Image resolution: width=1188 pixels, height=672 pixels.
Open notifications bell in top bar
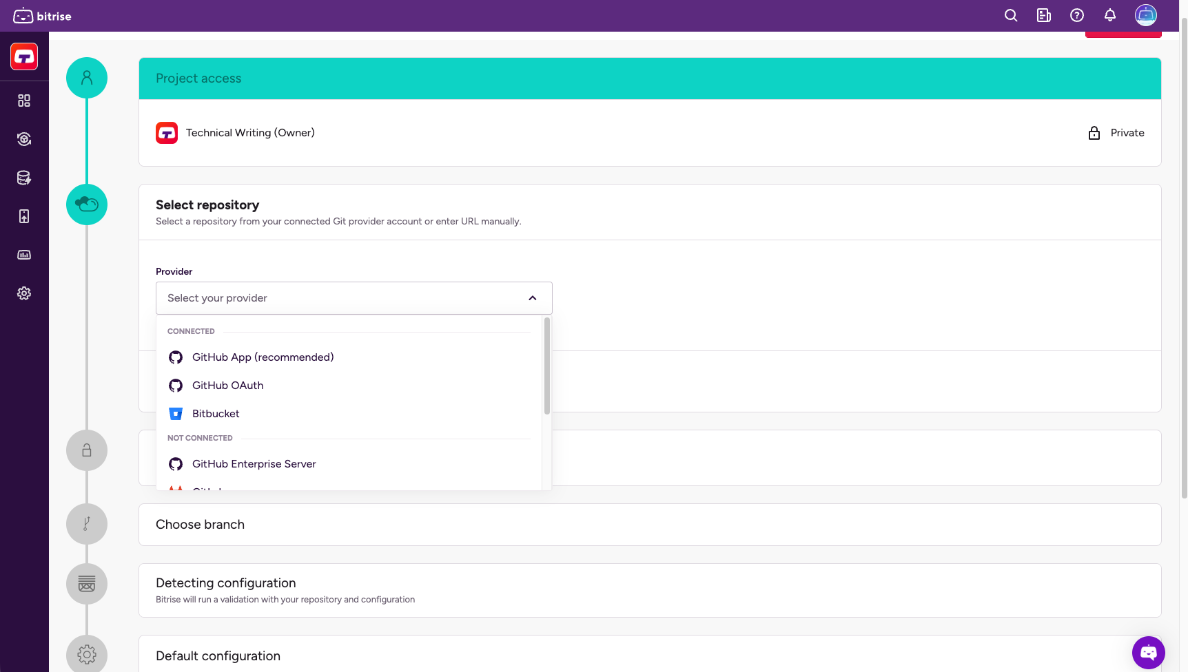(1109, 15)
